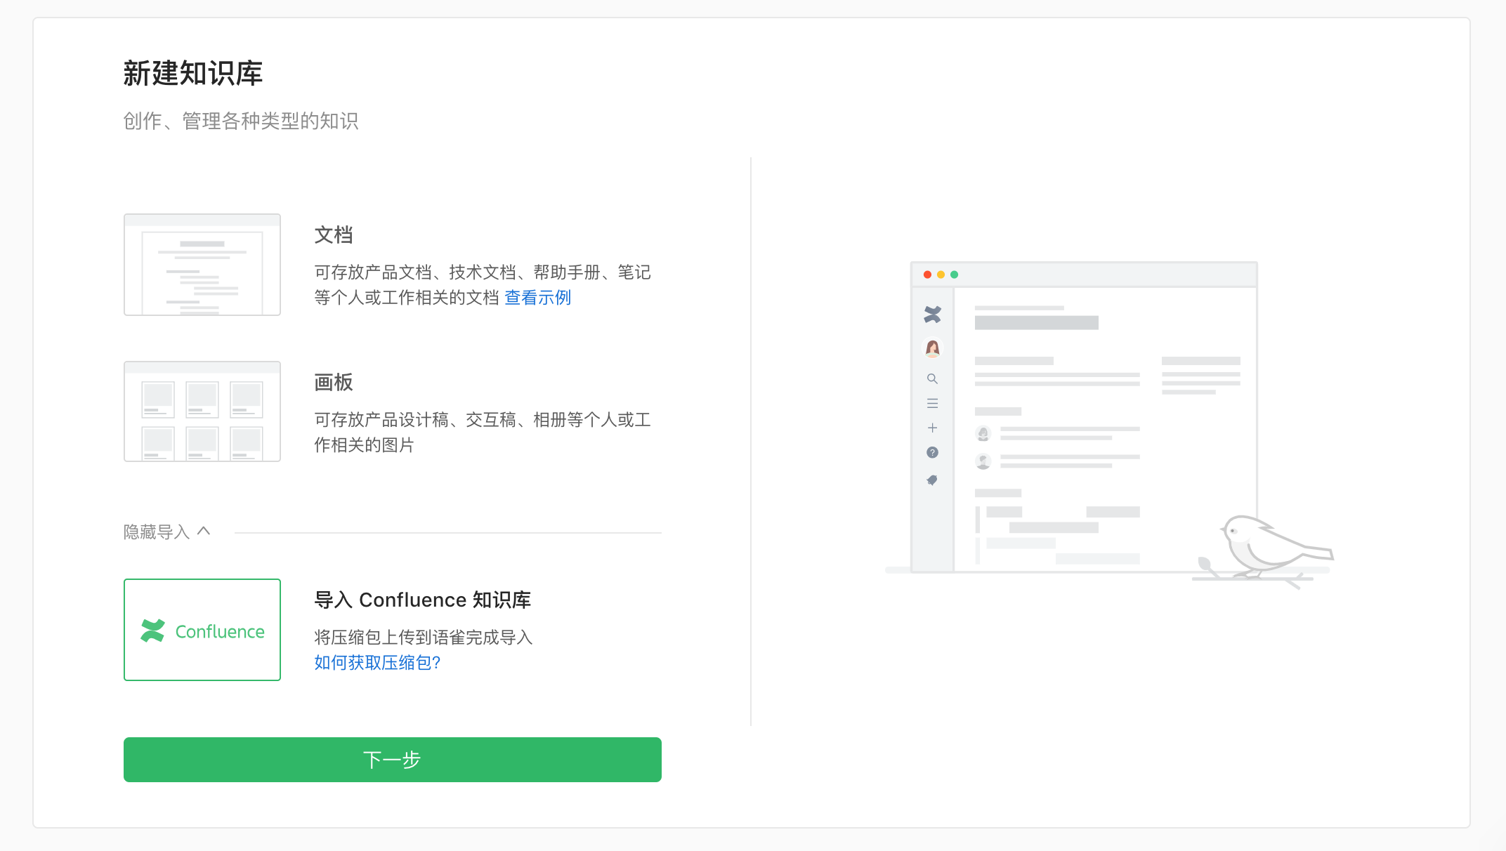Select the search icon in the preview sidebar

pos(932,378)
